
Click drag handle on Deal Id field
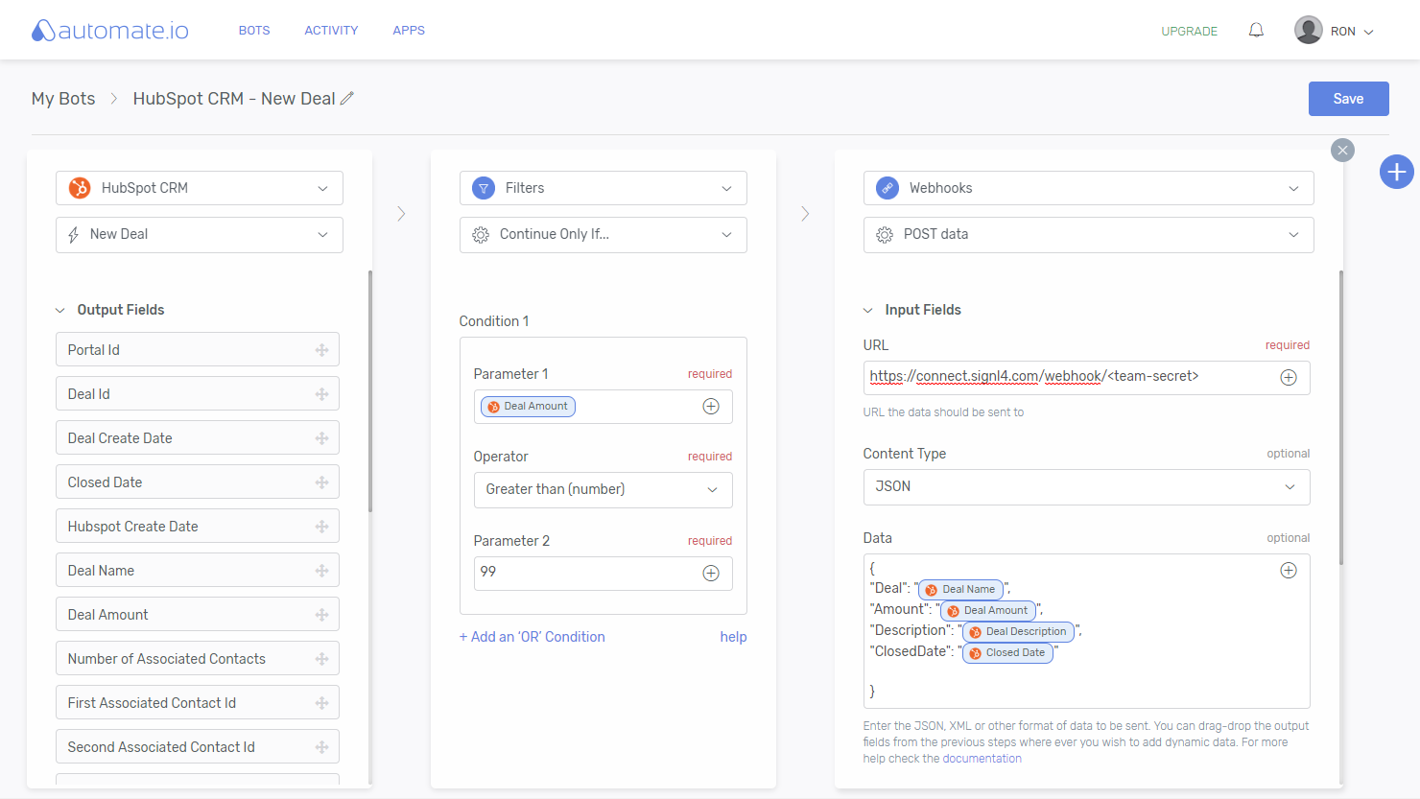pyautogui.click(x=322, y=394)
